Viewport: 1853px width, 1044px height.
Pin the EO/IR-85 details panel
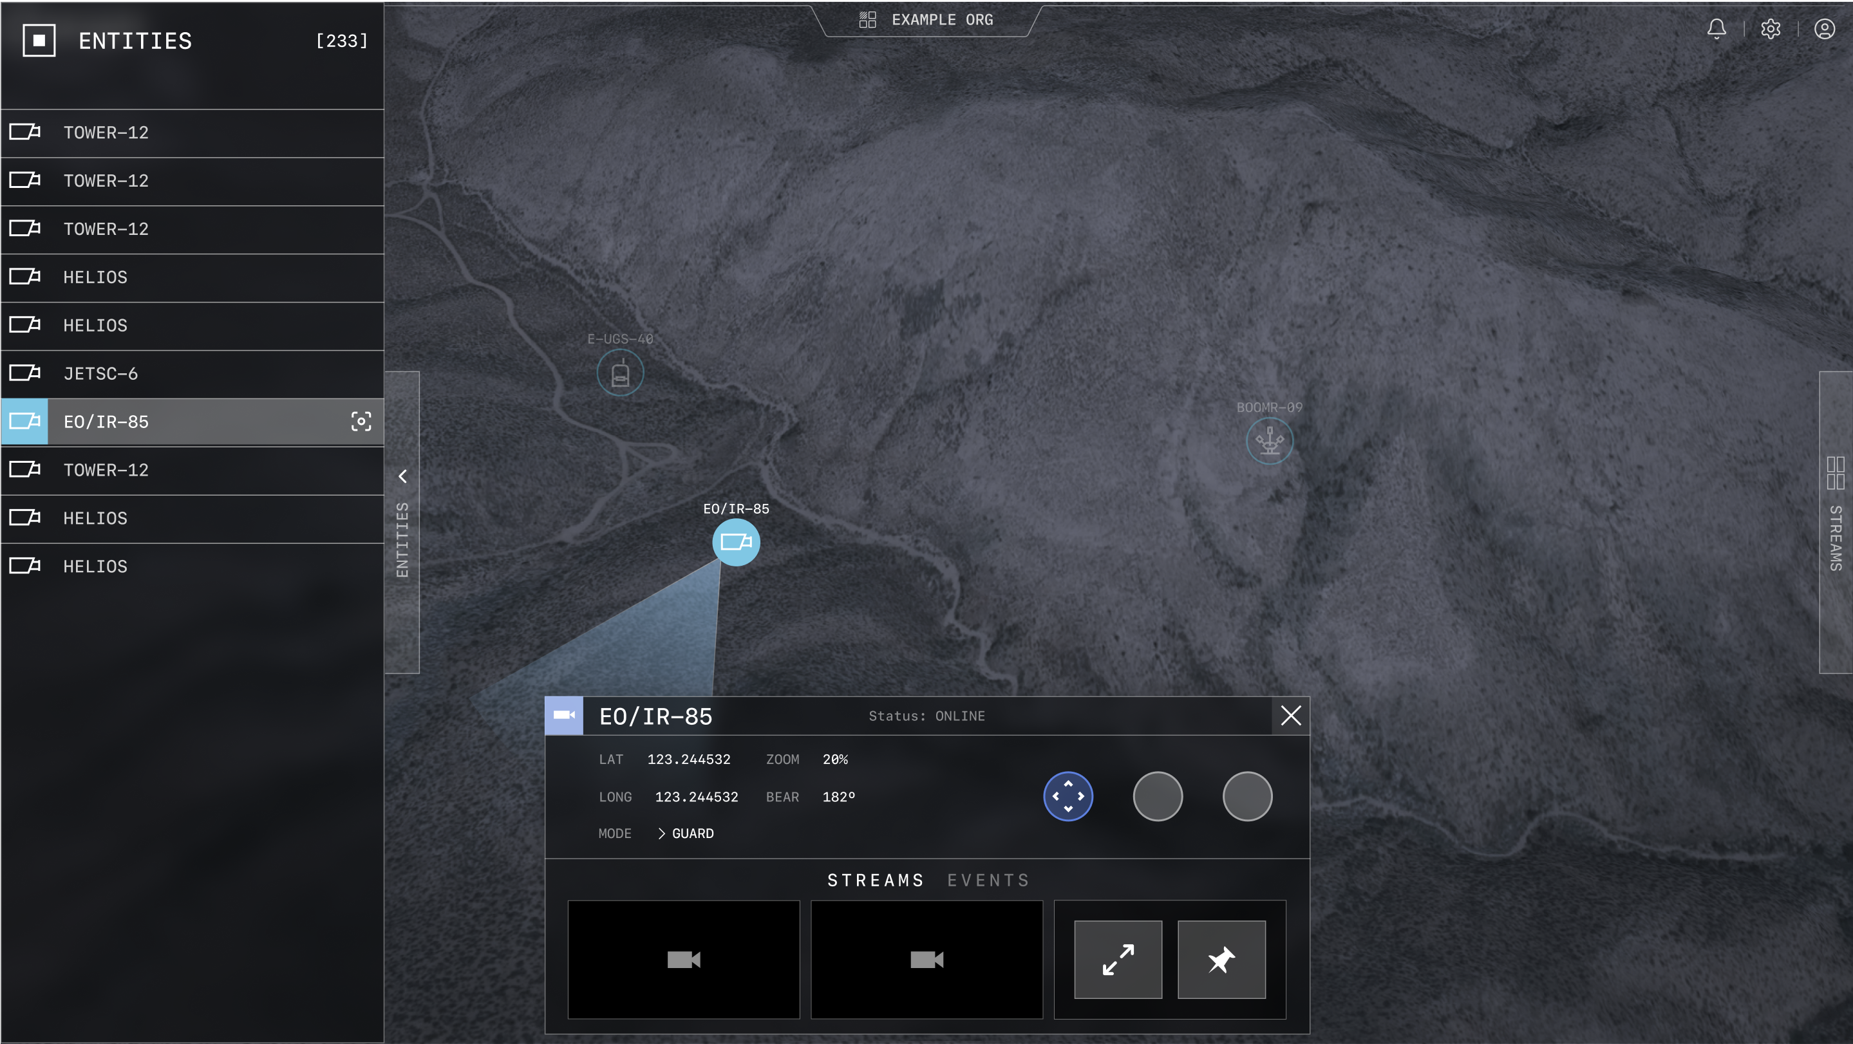click(x=1221, y=960)
